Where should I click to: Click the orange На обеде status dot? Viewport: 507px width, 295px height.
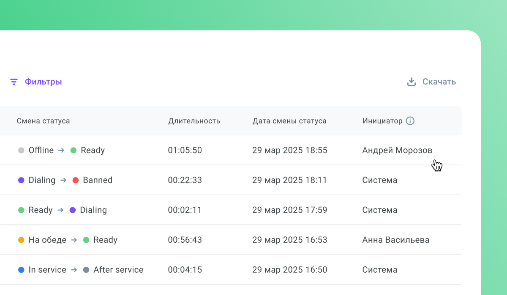(21, 240)
